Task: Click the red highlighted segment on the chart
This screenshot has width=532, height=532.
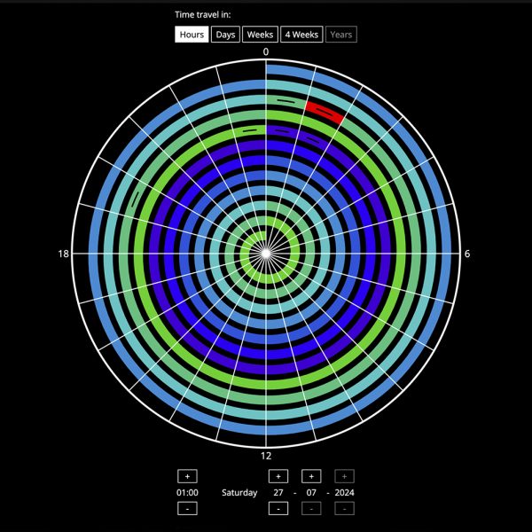Action: (325, 113)
